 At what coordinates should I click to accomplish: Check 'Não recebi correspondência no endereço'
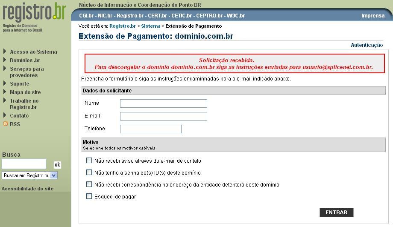(89, 184)
